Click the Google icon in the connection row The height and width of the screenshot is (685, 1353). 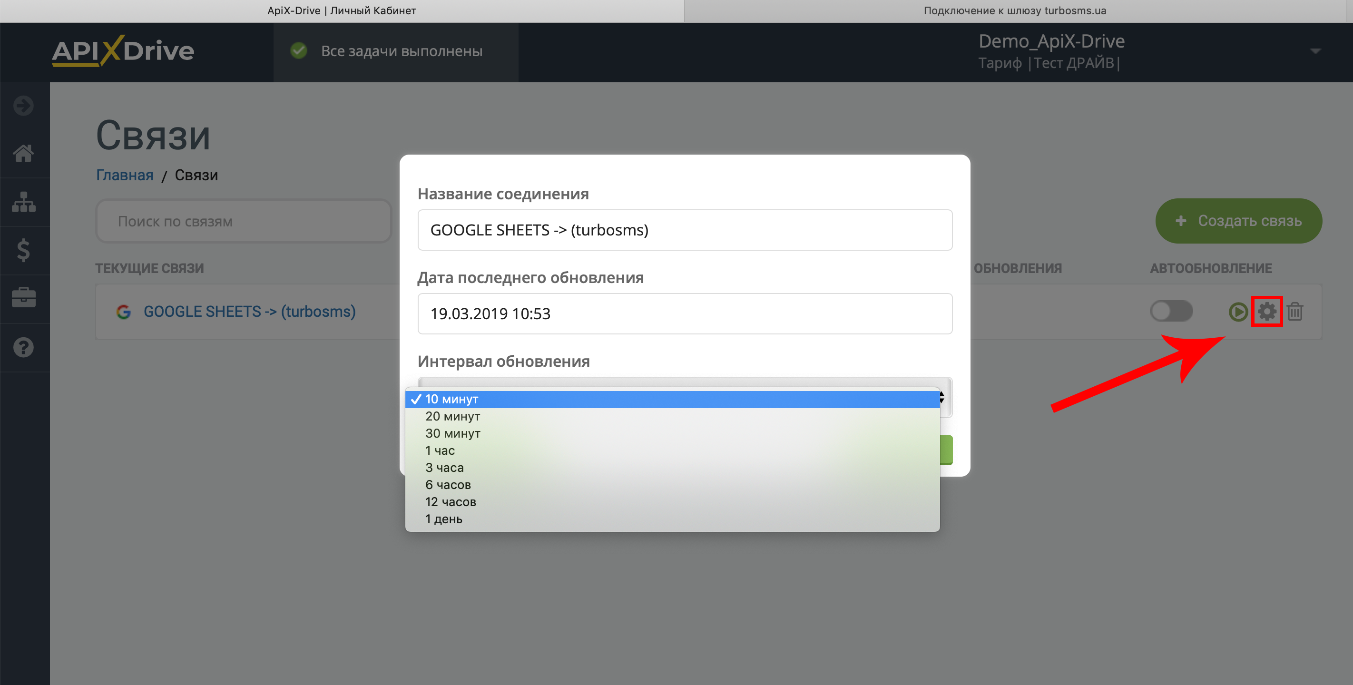[x=123, y=312]
